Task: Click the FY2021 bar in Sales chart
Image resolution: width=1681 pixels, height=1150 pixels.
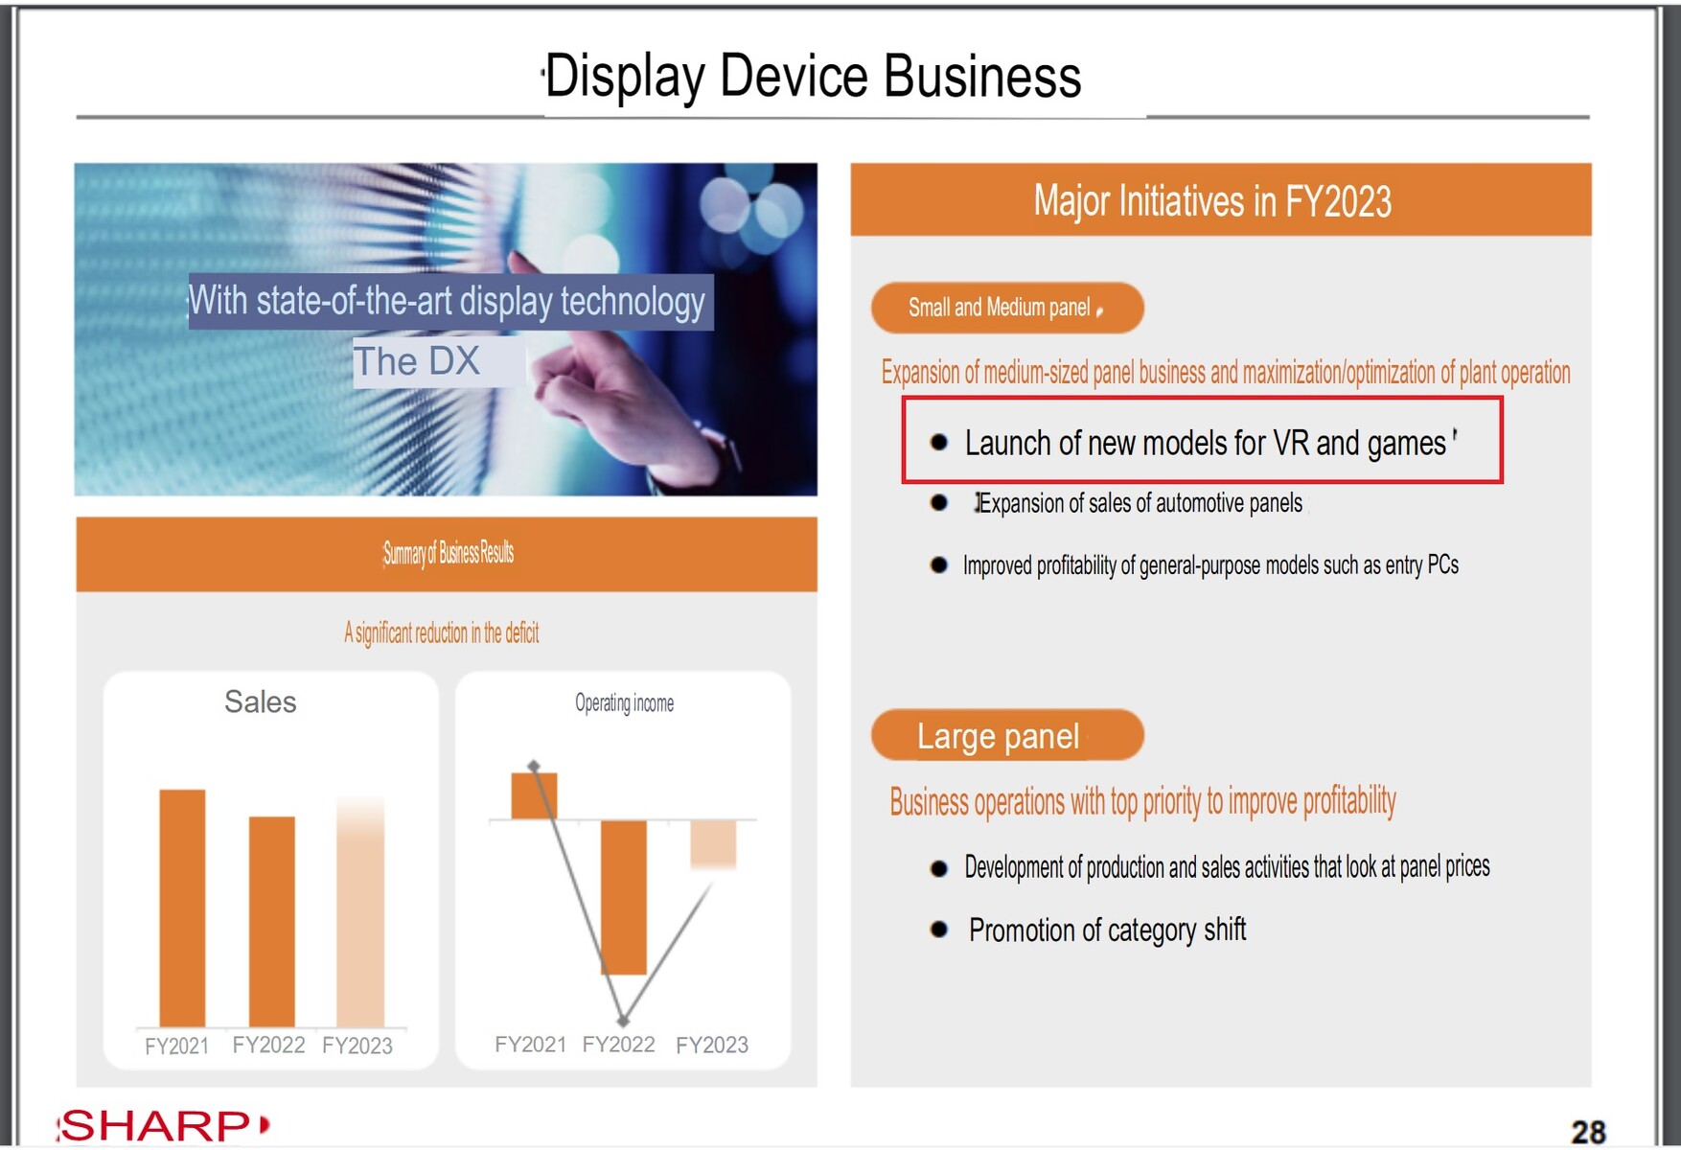Action: click(x=182, y=908)
